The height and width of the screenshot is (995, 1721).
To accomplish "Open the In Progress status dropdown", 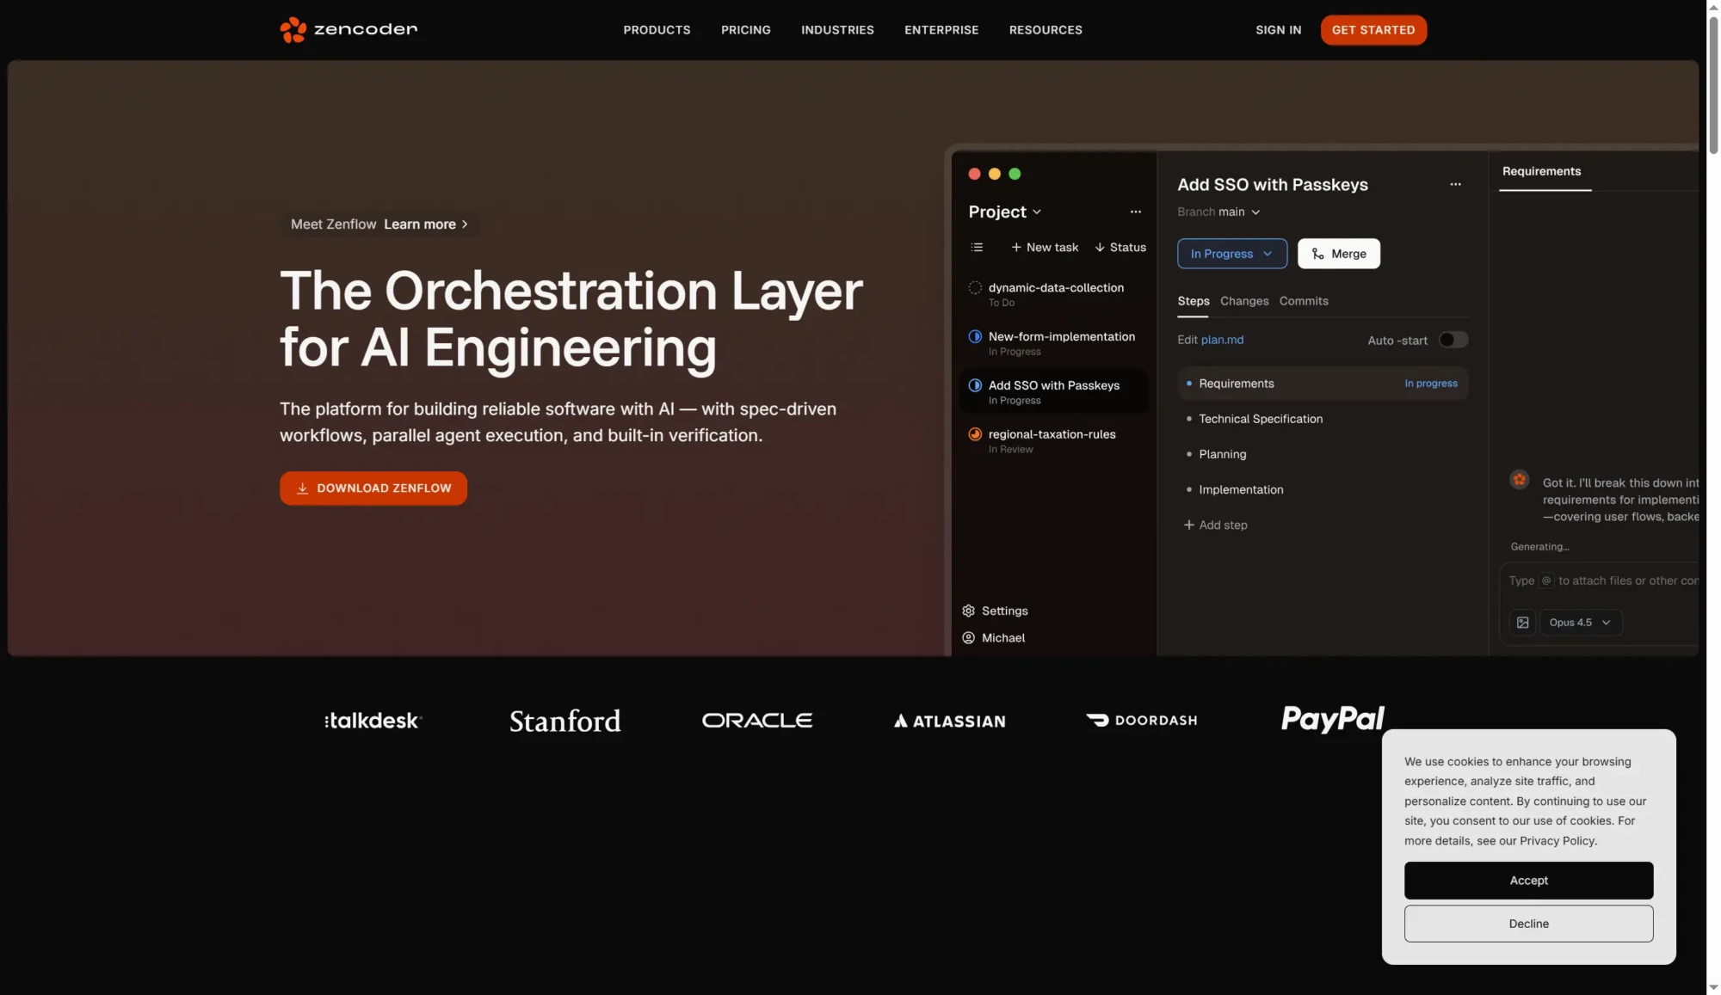I will [x=1231, y=254].
